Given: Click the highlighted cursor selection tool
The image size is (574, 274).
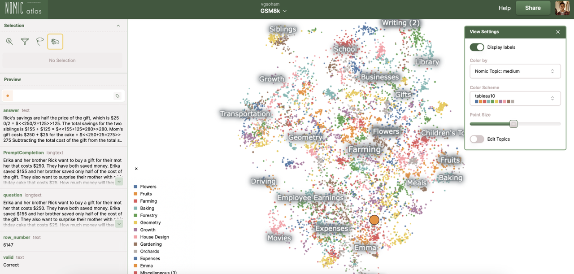Looking at the screenshot, I should coord(55,41).
